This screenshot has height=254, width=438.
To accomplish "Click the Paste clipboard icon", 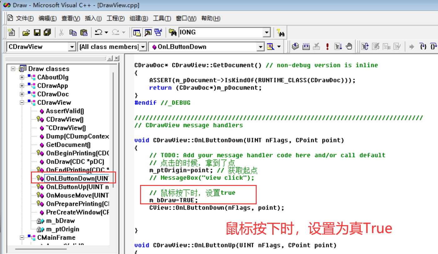I will click(84, 32).
